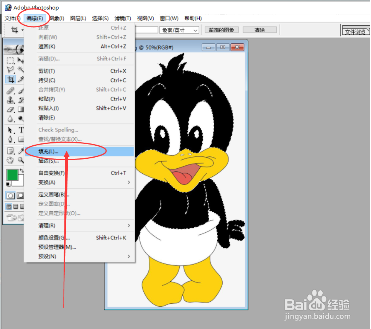Open the 滤镜(T) menu
Viewport: 371px width, 329px height.
tap(123, 18)
